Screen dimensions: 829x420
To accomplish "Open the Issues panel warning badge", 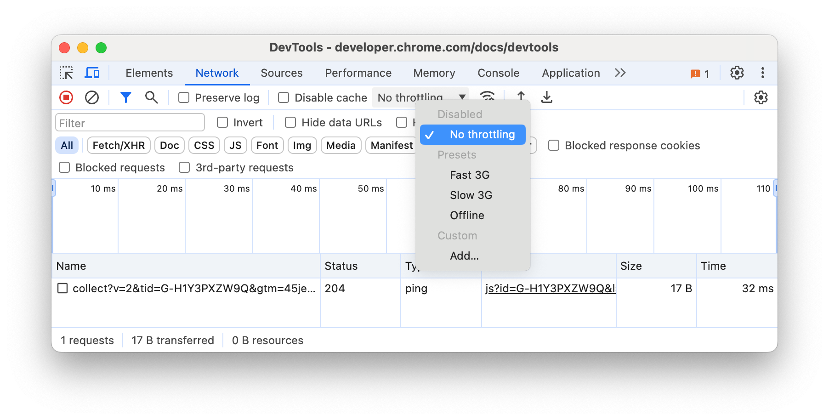I will [699, 73].
